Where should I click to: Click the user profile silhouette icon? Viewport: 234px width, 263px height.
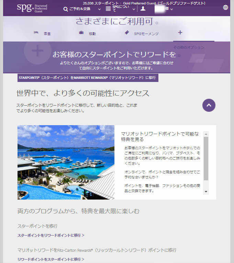(143, 9)
